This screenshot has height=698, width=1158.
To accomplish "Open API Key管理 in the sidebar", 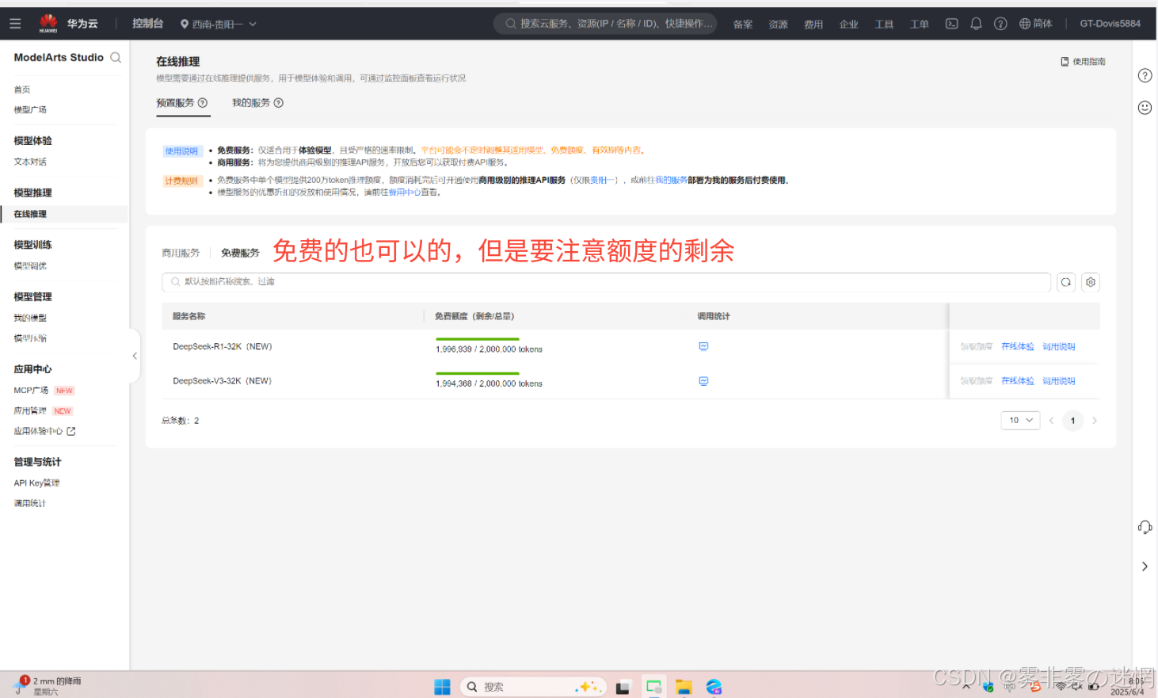I will coord(36,483).
